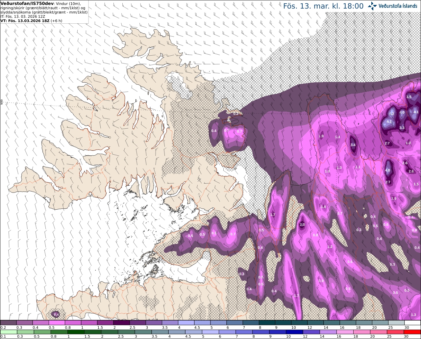The height and width of the screenshot is (339, 421).
Task: Click the 0.2 value label on the northern coast
Action: (235, 114)
